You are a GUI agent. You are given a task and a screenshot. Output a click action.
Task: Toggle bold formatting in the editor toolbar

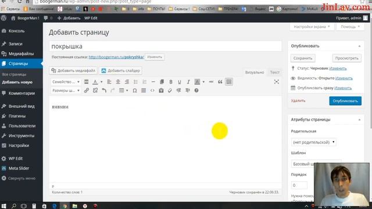pos(170,82)
